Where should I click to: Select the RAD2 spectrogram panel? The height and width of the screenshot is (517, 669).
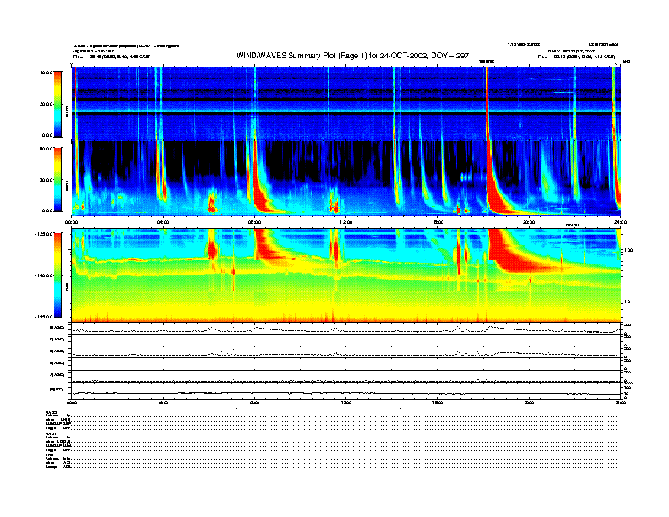click(345, 103)
